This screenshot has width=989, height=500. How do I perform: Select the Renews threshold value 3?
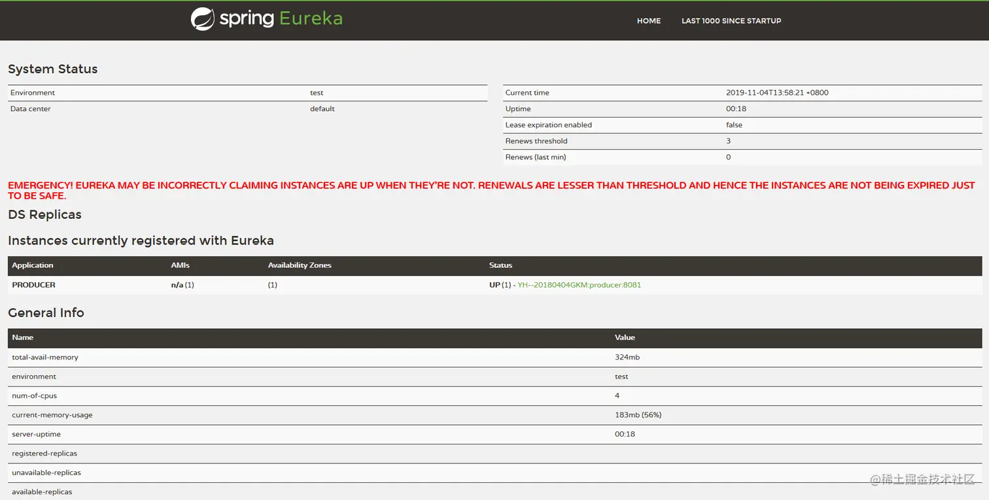click(x=728, y=141)
